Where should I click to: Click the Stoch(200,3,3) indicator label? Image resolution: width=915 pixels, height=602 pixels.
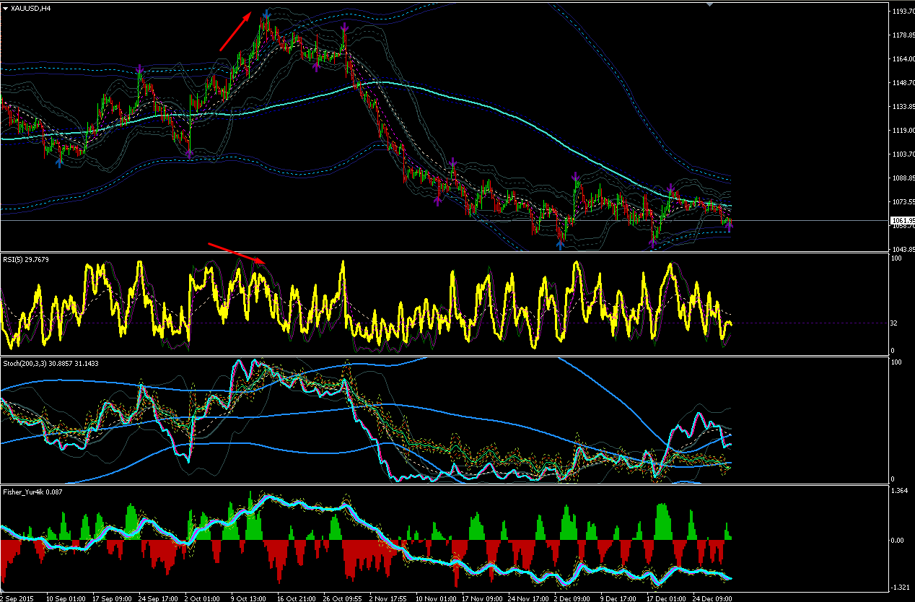[51, 363]
